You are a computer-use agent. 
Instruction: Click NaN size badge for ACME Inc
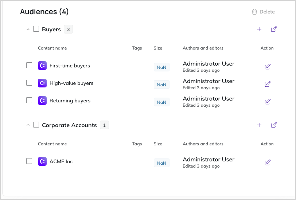161,163
